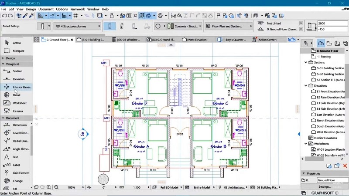The height and width of the screenshot is (196, 349).
Task: Pick the Dimension tool
Action: [x=19, y=125]
